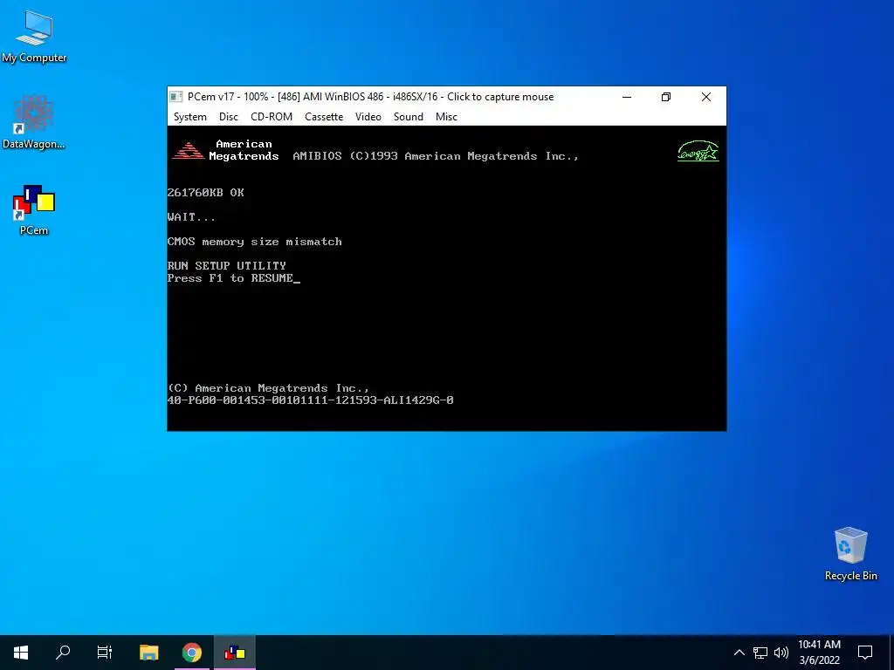Open the Disc menu
The height and width of the screenshot is (670, 894).
point(228,117)
